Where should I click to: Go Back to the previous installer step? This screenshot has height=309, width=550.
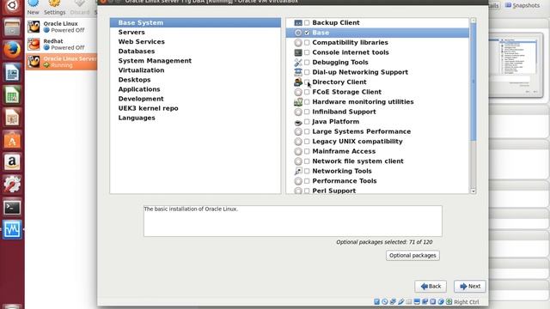pos(431,286)
